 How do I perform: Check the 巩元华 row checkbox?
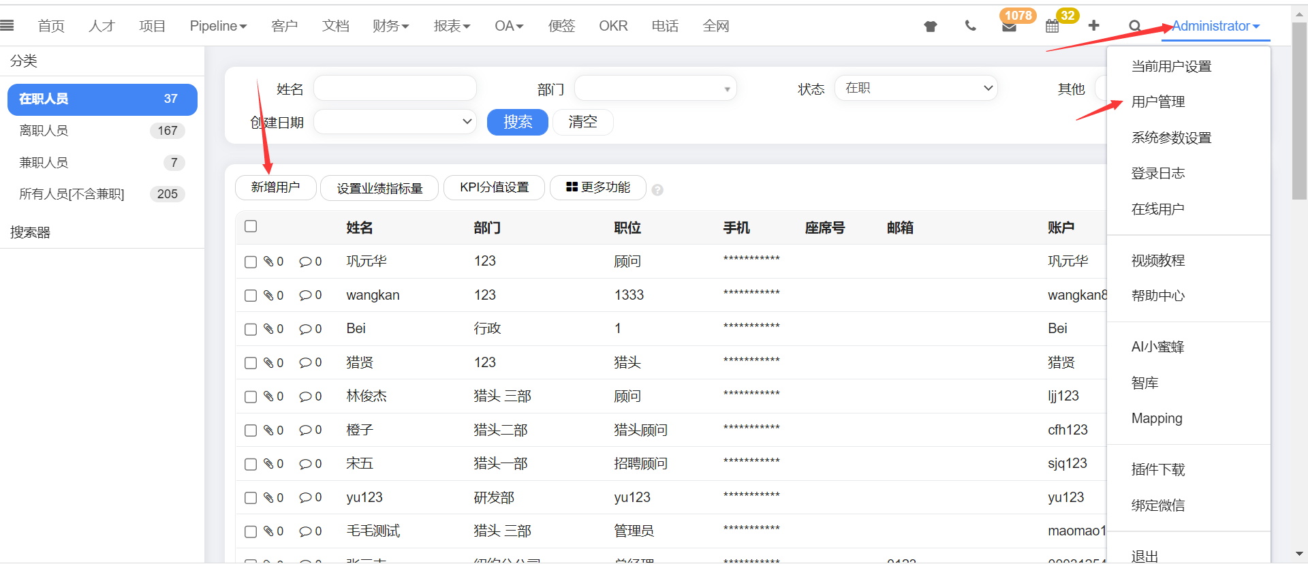point(251,262)
